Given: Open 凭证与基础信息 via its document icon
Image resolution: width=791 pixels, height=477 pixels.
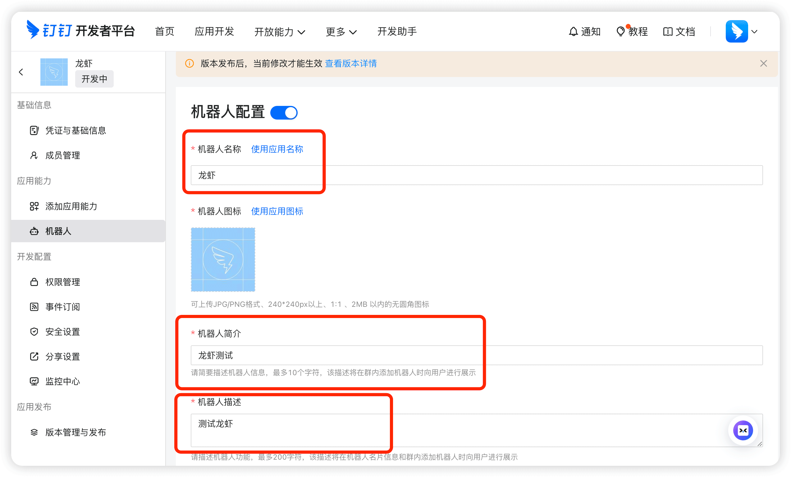Looking at the screenshot, I should coord(34,130).
